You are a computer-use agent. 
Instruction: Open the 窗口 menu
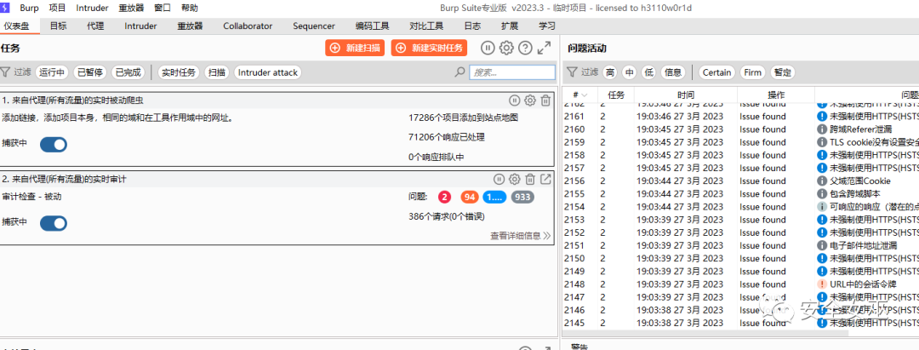163,9
